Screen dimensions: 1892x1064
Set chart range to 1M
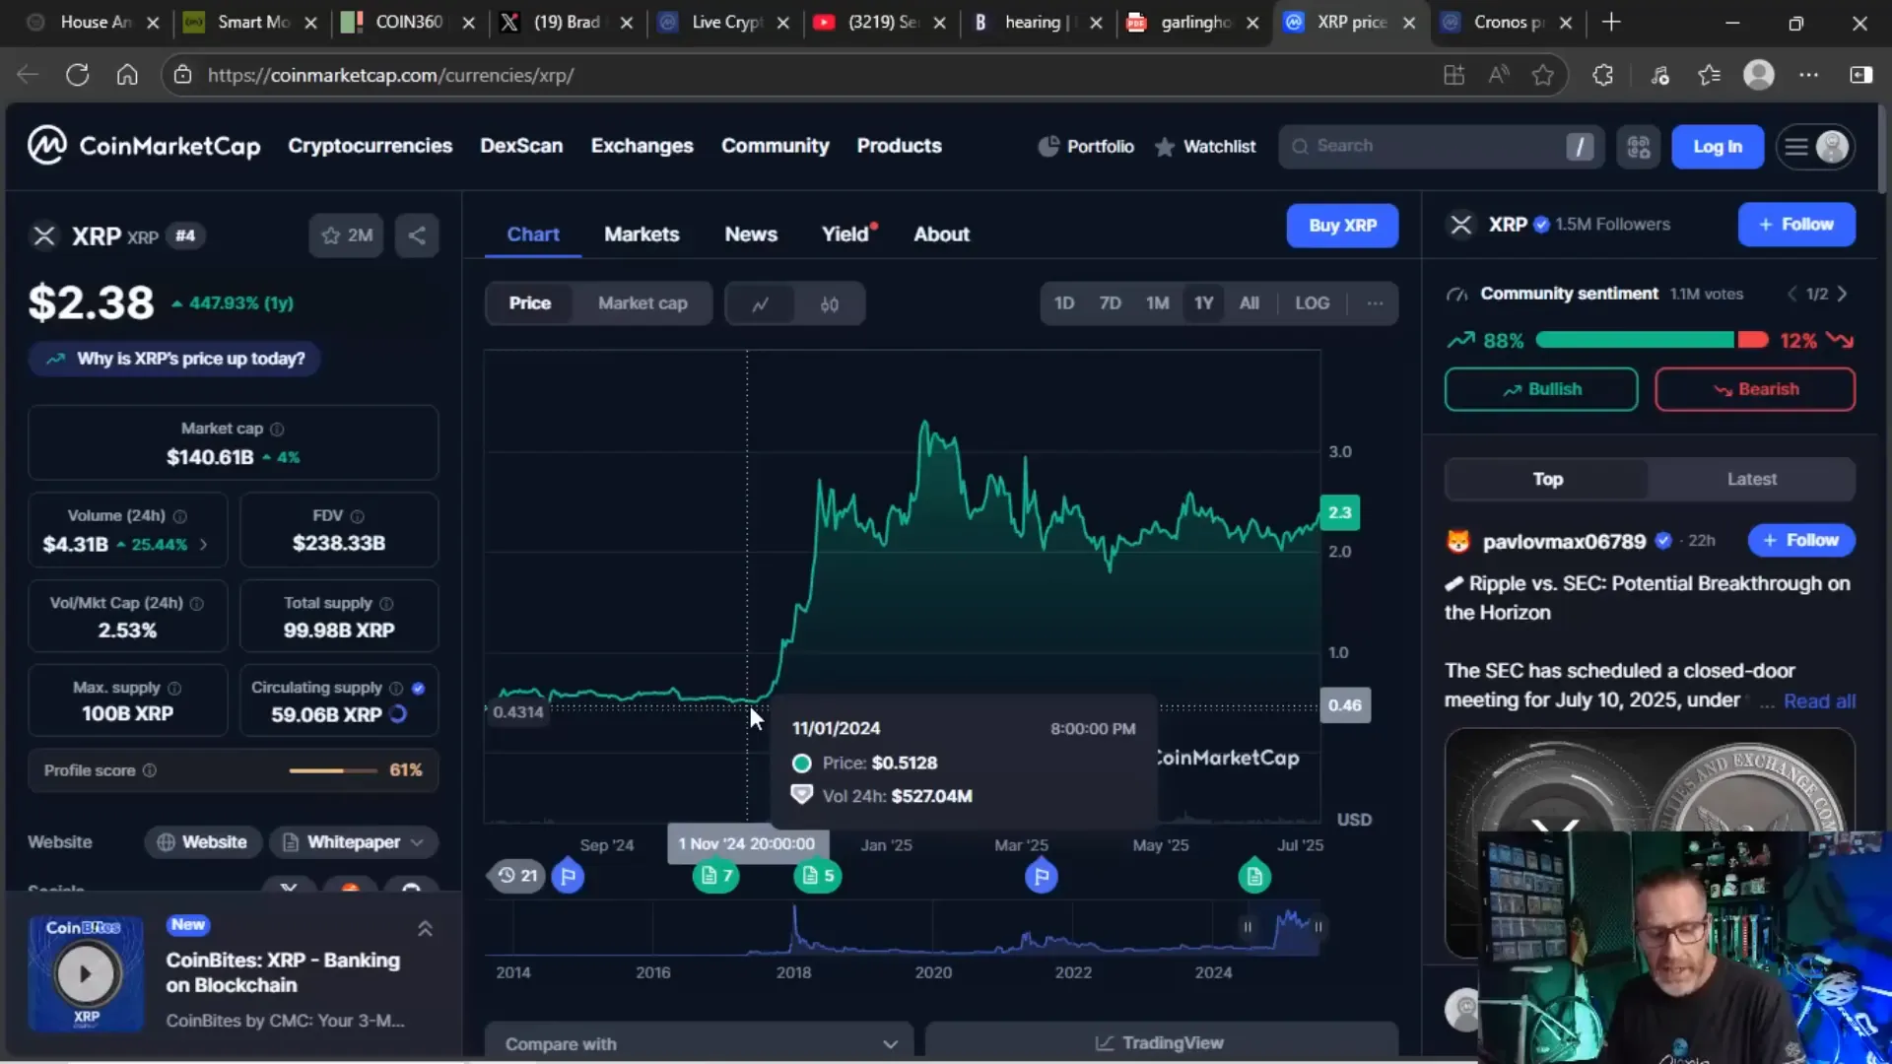point(1157,303)
